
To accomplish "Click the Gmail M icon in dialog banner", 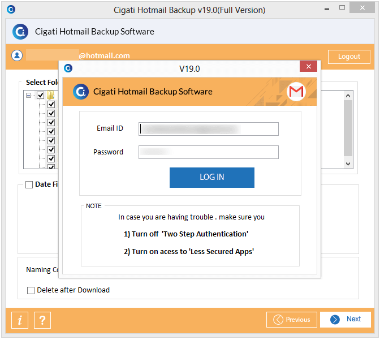I will [296, 92].
